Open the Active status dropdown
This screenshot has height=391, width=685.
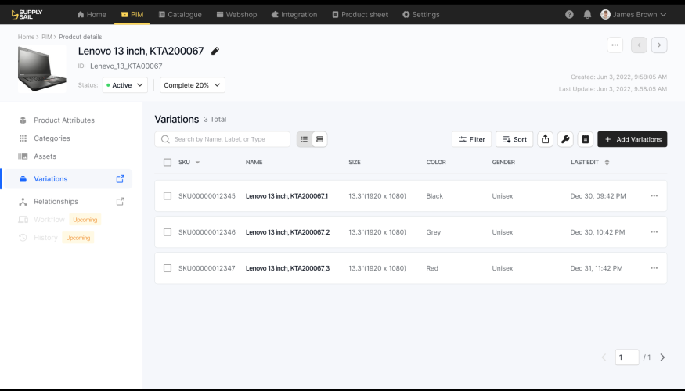pyautogui.click(x=125, y=85)
